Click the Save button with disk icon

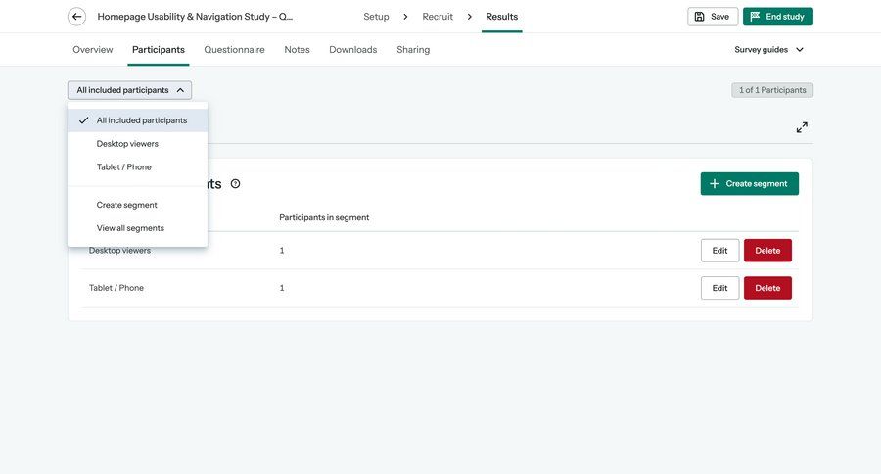[713, 17]
